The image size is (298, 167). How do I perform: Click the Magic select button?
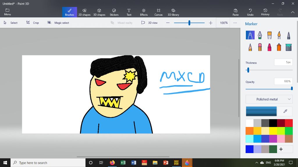(x=58, y=23)
